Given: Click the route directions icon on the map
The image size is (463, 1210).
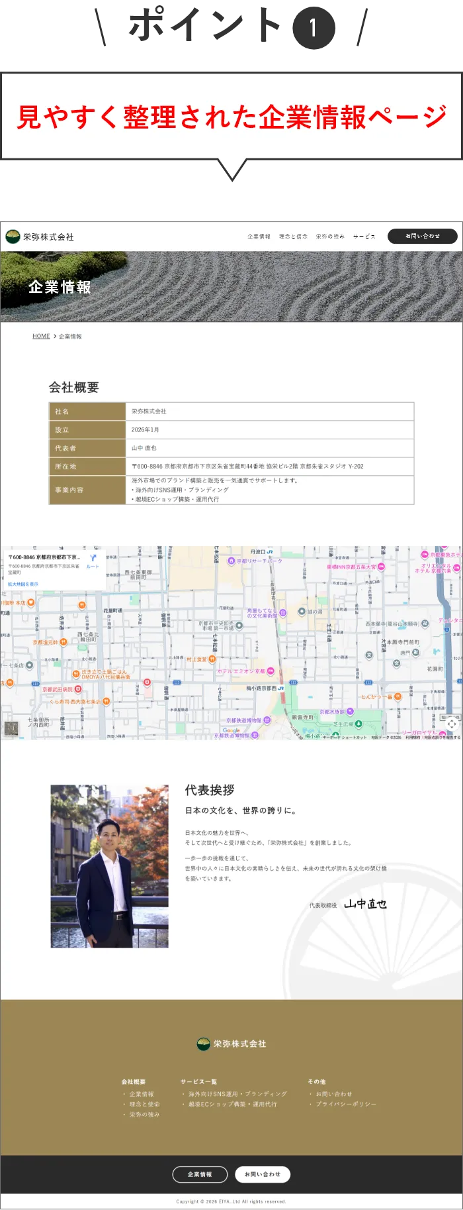Looking at the screenshot, I should pos(93,559).
